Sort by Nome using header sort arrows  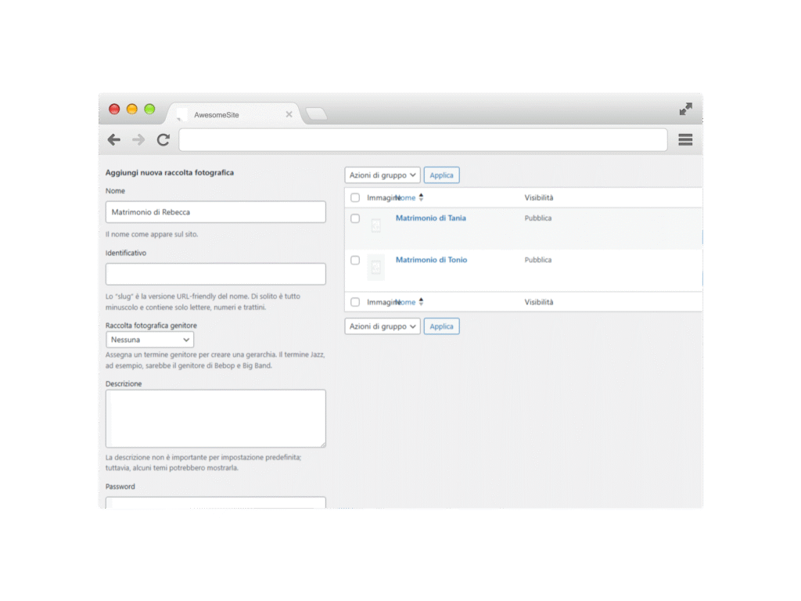click(421, 198)
